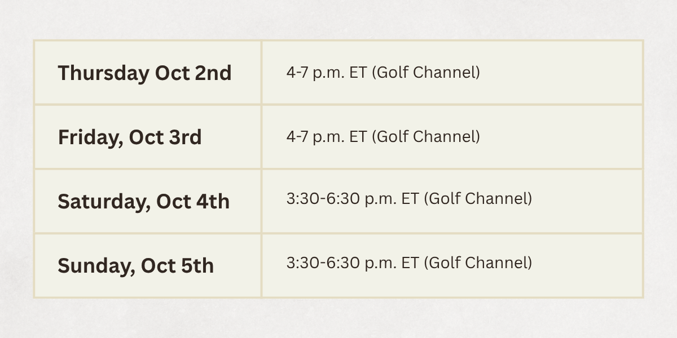Click the word Thursday in first row
677x338 pixels.
pyautogui.click(x=104, y=73)
